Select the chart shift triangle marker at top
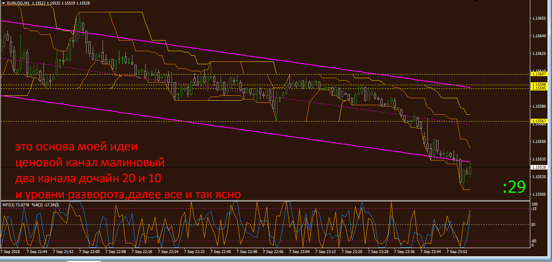Image resolution: width=552 pixels, height=262 pixels. coord(476,1)
